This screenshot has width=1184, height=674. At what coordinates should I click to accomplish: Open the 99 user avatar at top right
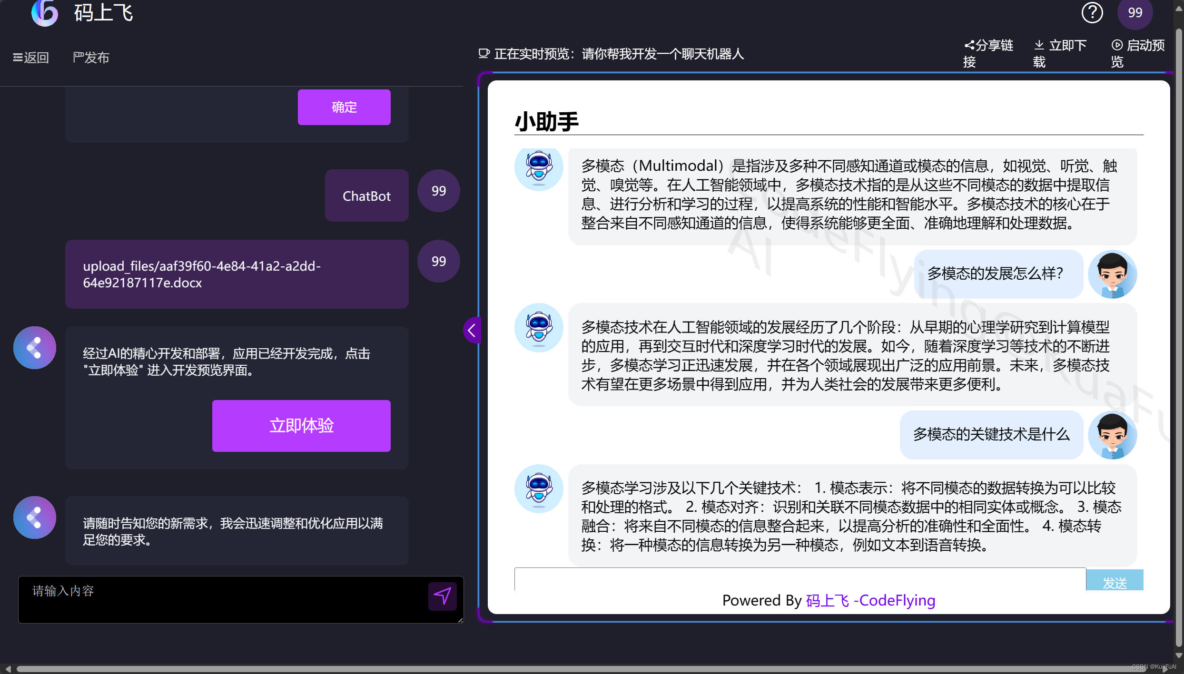1135,13
